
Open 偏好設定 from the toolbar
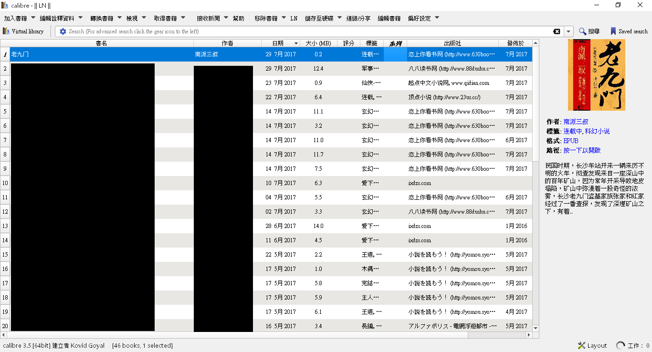(420, 19)
